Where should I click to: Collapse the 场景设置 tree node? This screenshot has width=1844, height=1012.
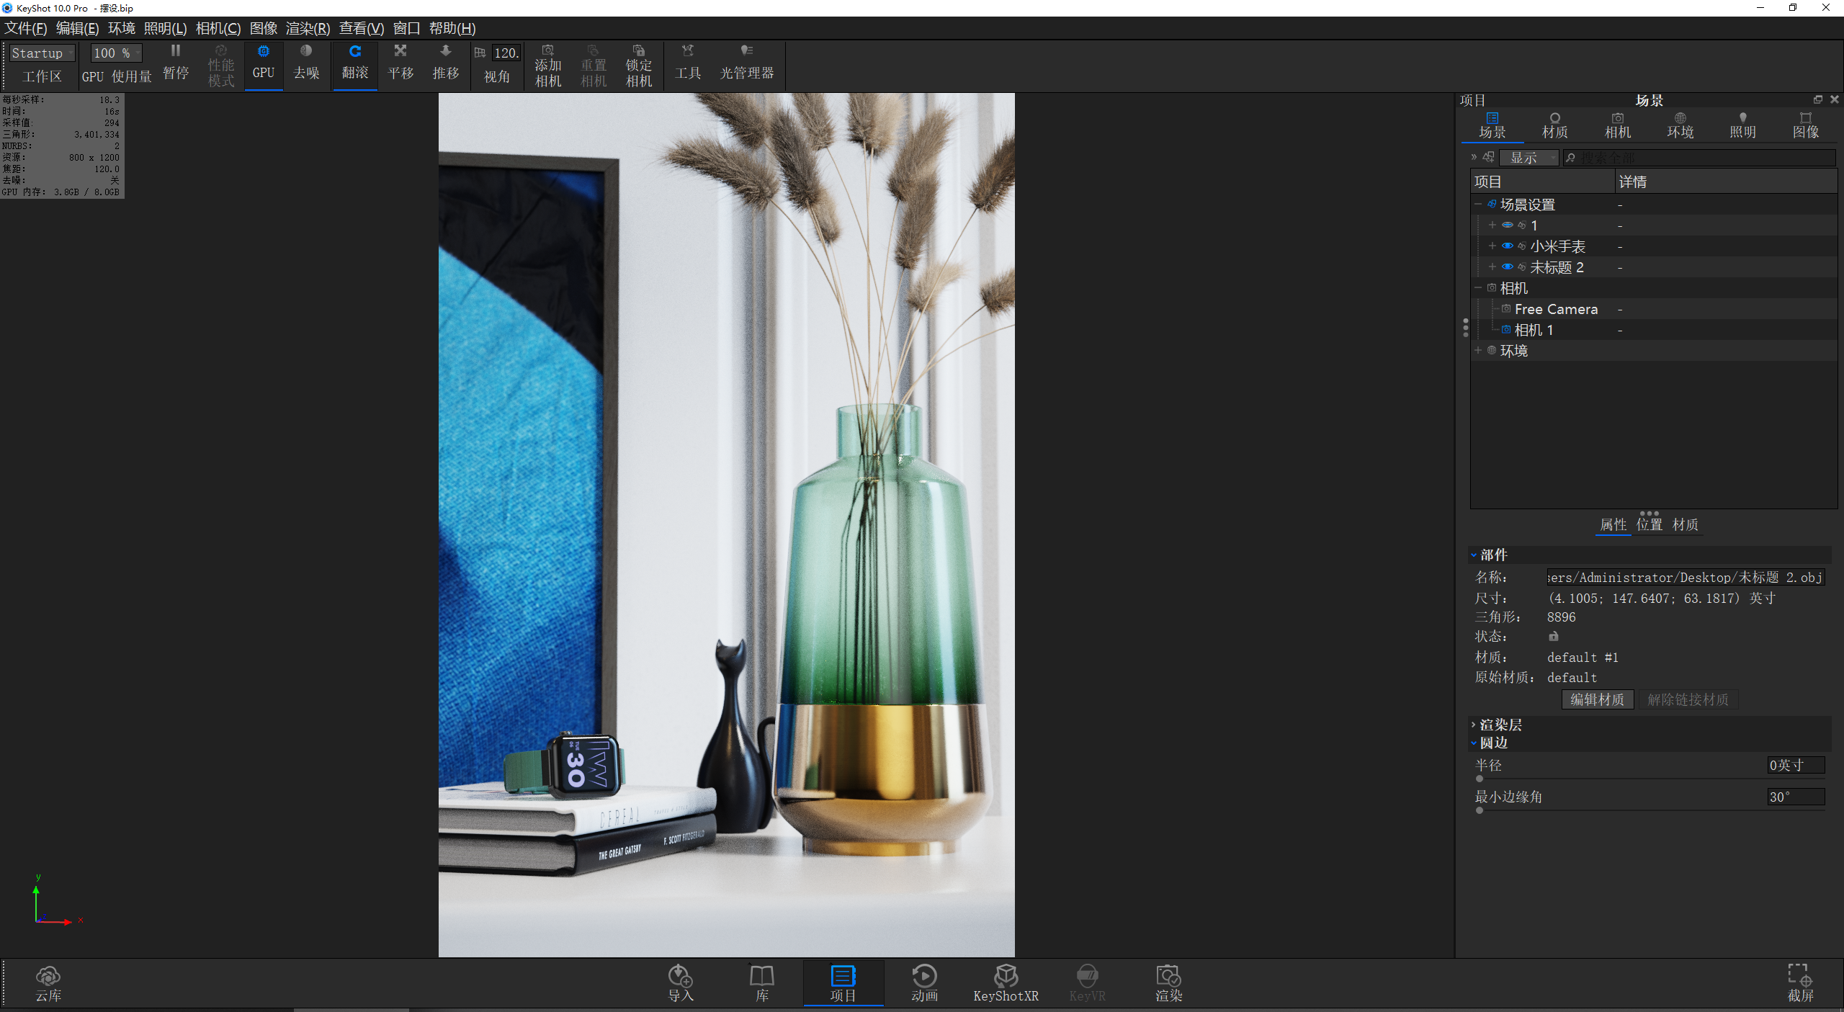coord(1478,205)
